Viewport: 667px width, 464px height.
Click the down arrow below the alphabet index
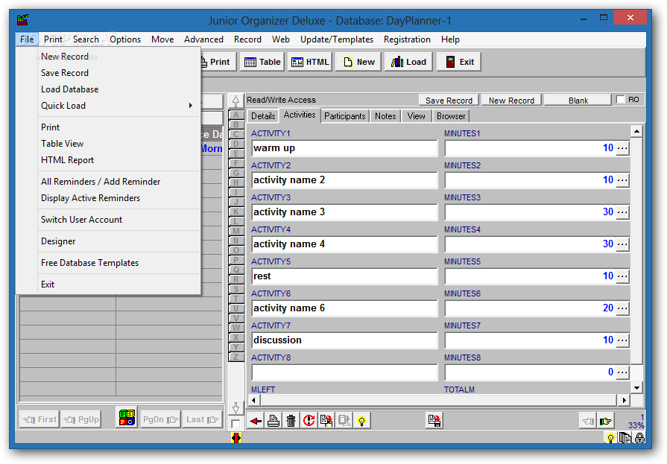click(x=235, y=408)
